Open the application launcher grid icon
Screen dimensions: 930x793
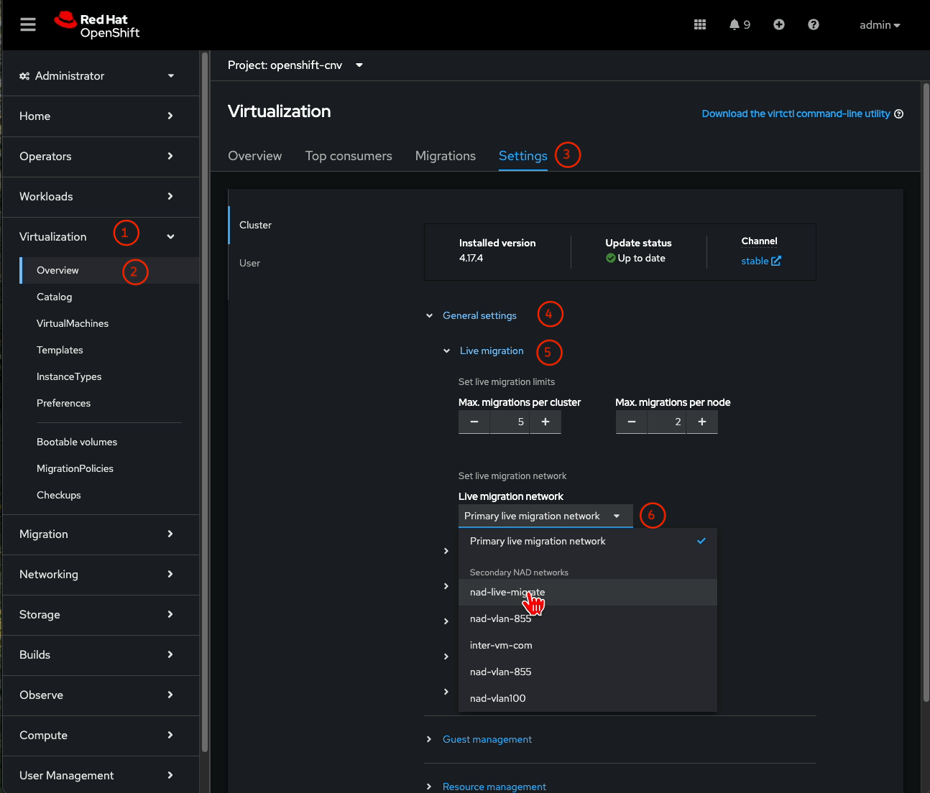click(x=700, y=25)
